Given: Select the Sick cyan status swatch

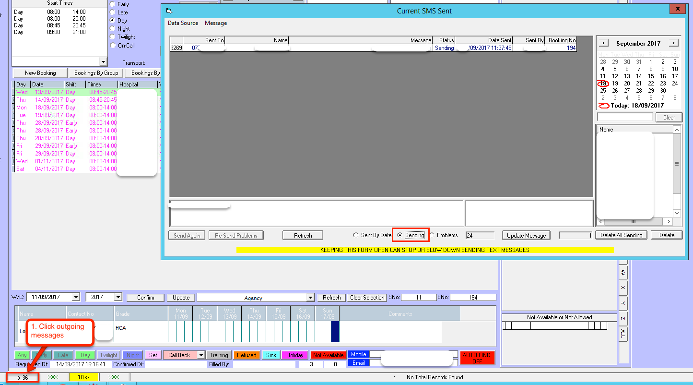Looking at the screenshot, I should click(271, 355).
